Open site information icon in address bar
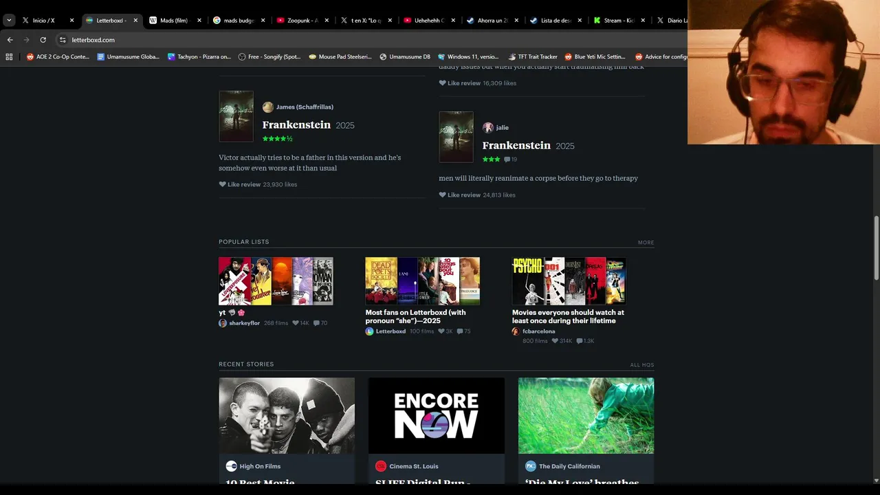Image resolution: width=880 pixels, height=495 pixels. pos(63,40)
